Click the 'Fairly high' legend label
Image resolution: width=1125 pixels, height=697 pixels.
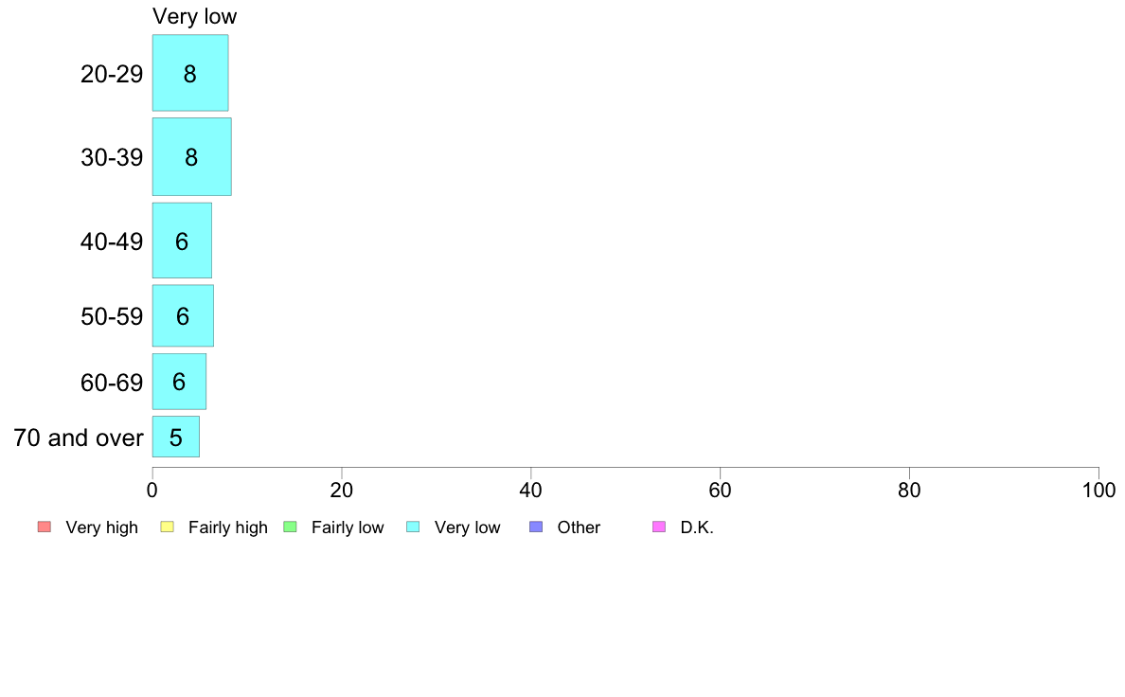click(228, 527)
